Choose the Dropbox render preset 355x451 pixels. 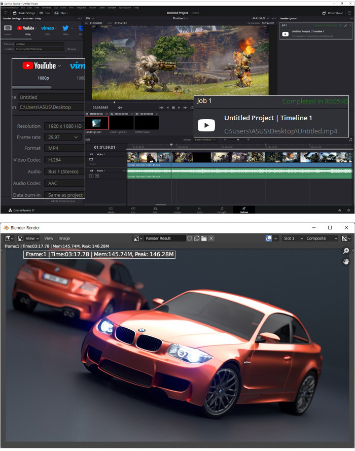click(81, 28)
